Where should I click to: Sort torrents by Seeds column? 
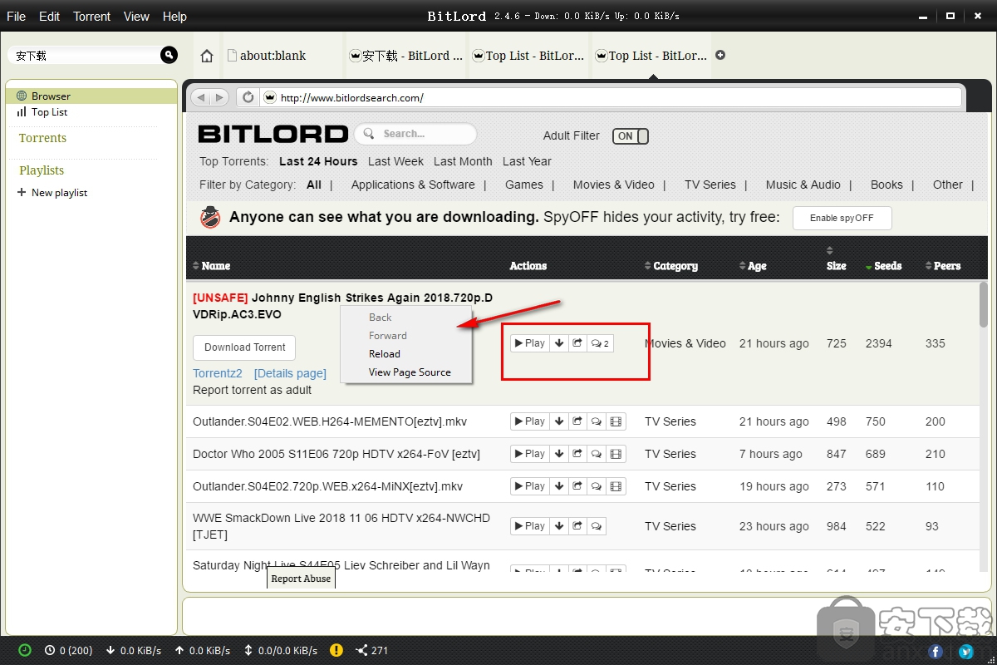(883, 266)
